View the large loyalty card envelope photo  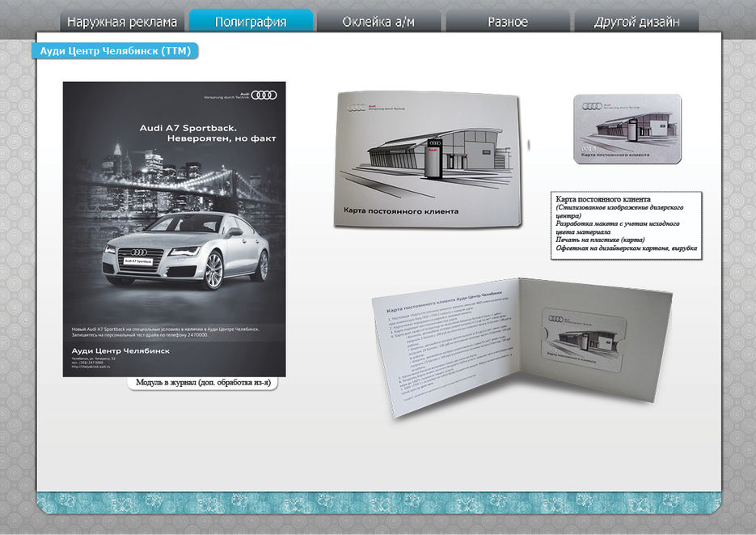pyautogui.click(x=428, y=159)
